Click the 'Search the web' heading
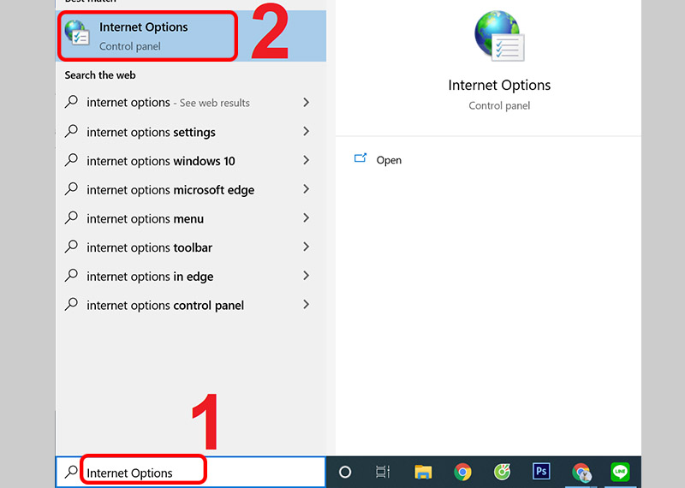The height and width of the screenshot is (488, 685). (100, 75)
